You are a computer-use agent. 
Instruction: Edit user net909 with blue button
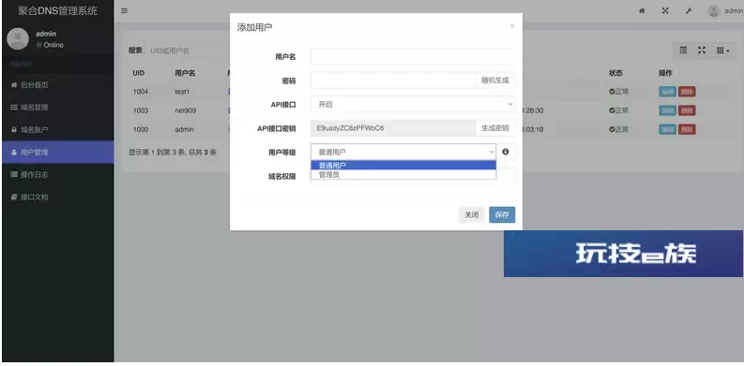click(667, 110)
